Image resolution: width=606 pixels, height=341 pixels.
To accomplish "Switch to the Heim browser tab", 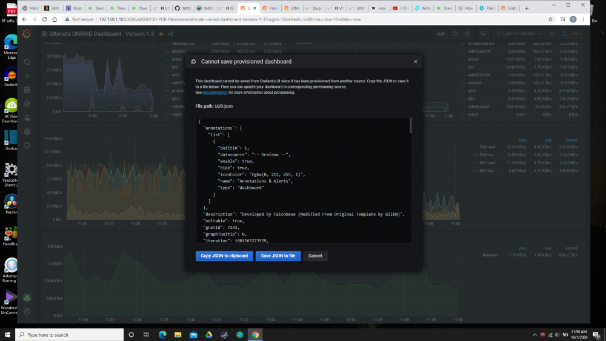I will coord(30,8).
